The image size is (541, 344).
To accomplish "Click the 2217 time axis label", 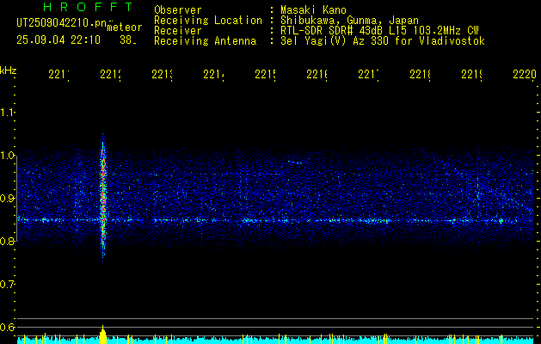I will click(368, 75).
